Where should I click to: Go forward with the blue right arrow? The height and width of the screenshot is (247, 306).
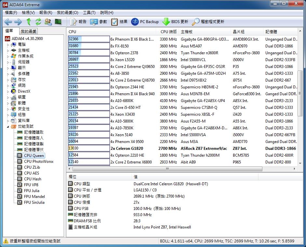tap(18, 22)
